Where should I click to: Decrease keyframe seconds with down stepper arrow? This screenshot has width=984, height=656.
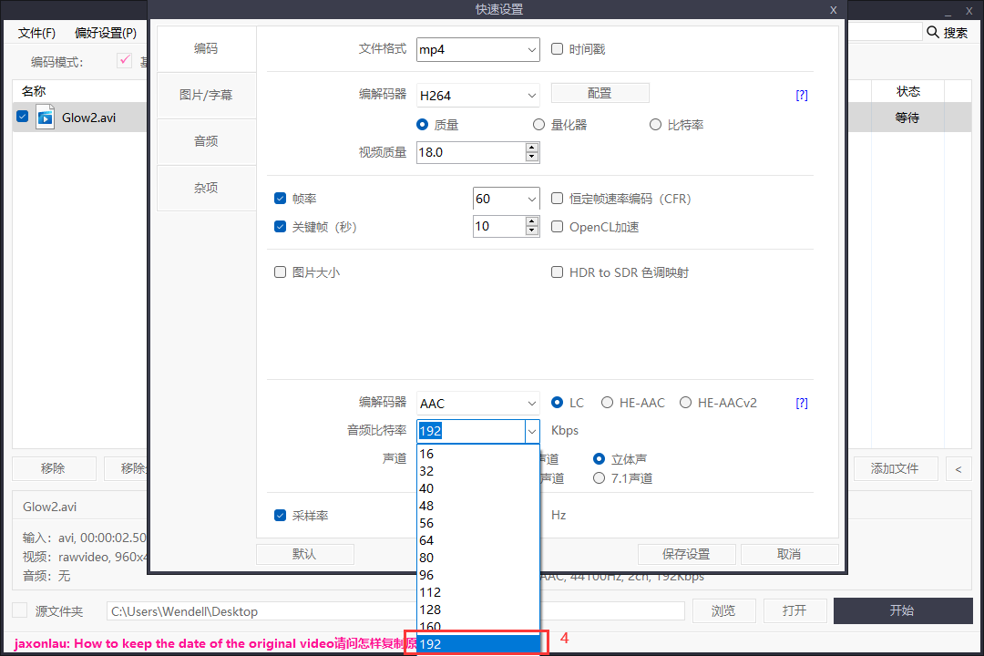532,231
